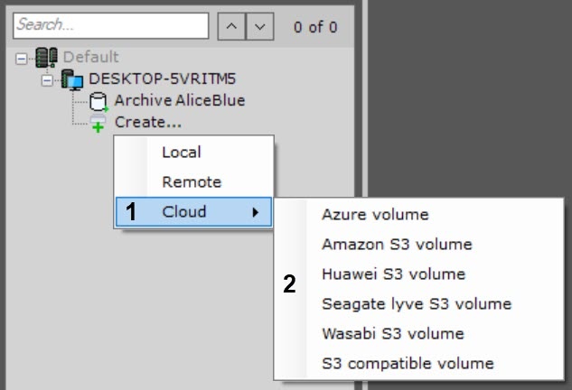Click the Create... tree item label
Image resolution: width=572 pixels, height=390 pixels.
[147, 122]
